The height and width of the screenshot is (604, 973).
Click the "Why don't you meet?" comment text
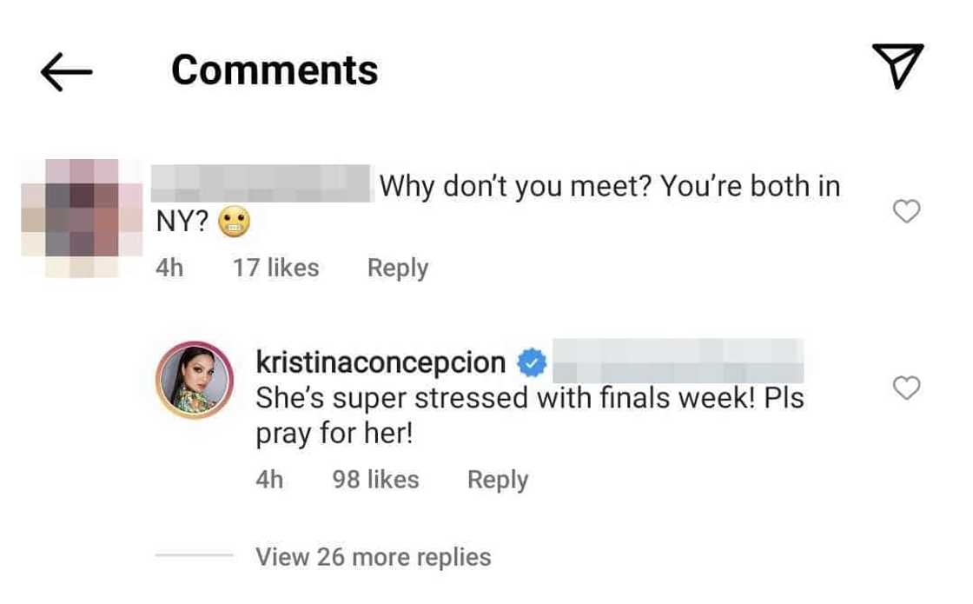coord(610,186)
